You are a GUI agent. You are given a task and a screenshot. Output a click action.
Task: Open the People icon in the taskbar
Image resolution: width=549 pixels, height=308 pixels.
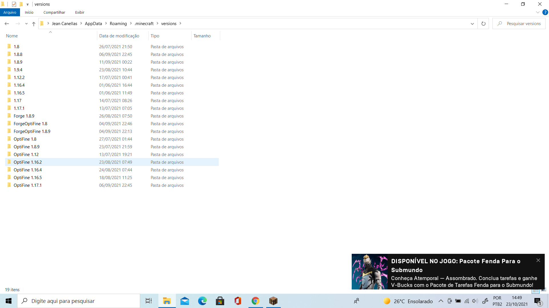(357, 301)
